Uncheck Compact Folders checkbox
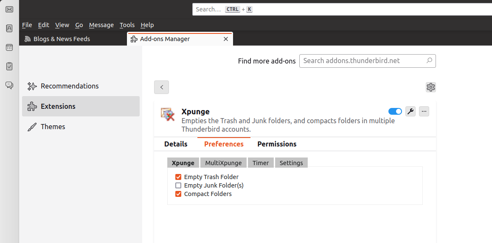 [178, 194]
